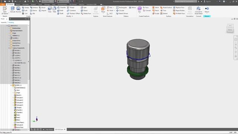Screen dimensions: 238x134
Task: Select the Hole tool
Action: [x=49, y=9]
